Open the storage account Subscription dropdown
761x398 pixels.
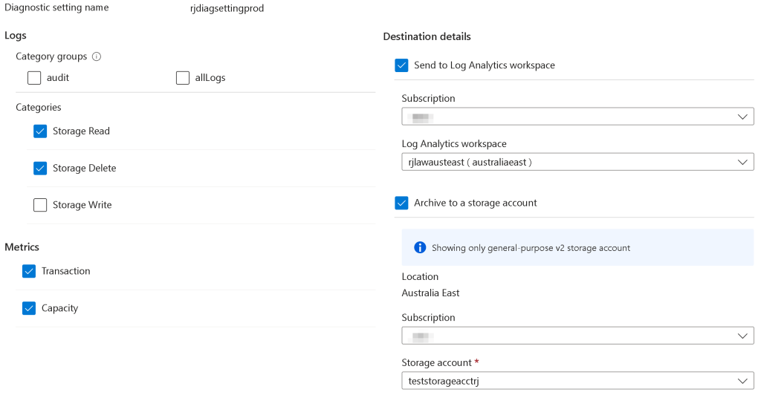coord(577,336)
